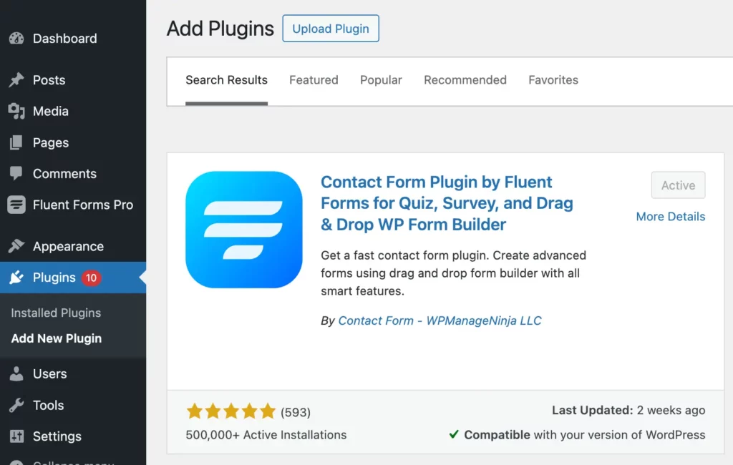Screen dimensions: 733x465
Task: Select the Favorites tab
Action: [553, 80]
